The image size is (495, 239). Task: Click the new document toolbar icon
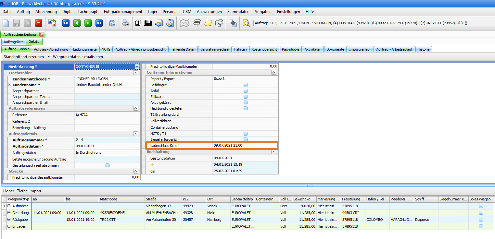6,23
